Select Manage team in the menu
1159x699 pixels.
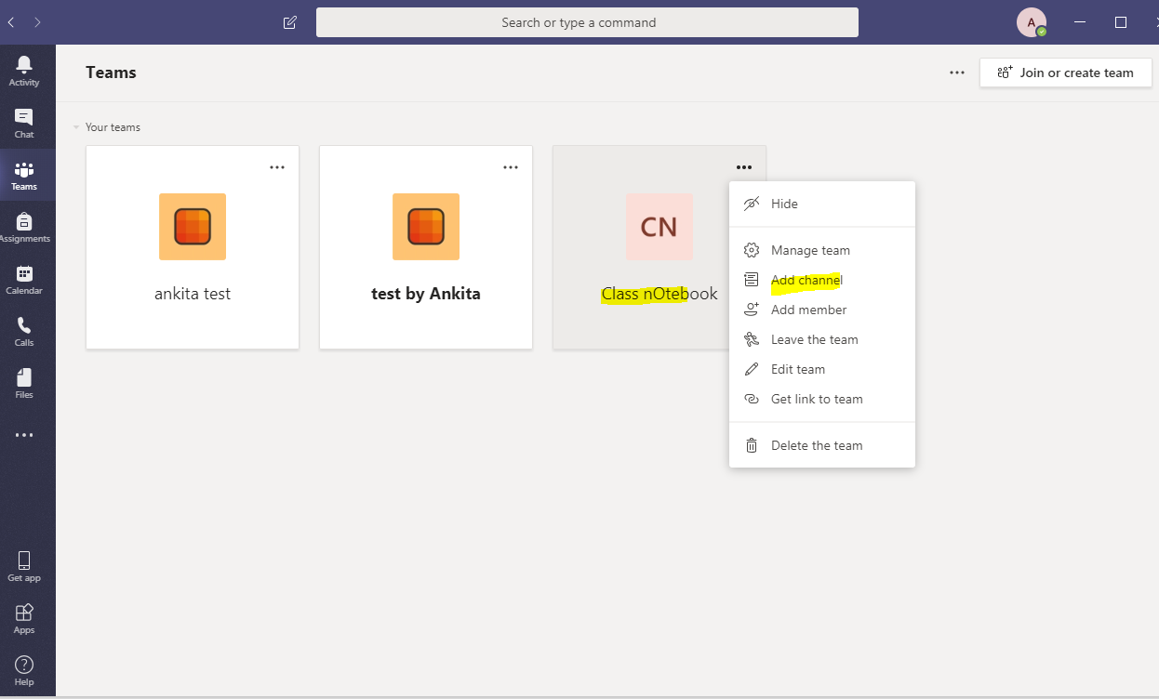[822, 250]
